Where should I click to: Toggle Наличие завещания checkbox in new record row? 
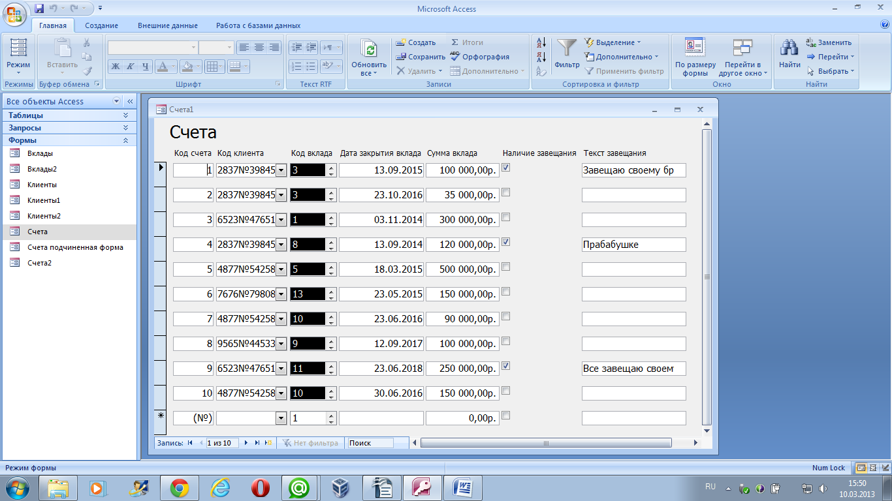506,416
